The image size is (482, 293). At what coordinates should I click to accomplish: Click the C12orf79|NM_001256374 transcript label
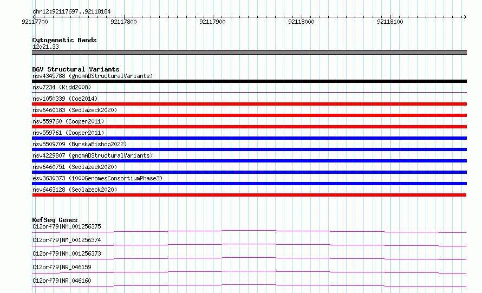pos(67,240)
